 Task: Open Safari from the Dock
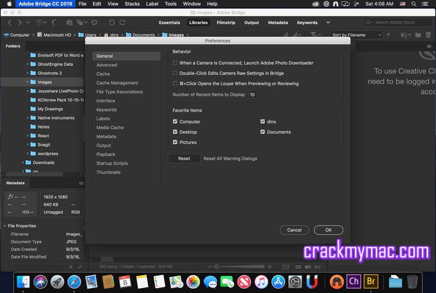pos(75,282)
